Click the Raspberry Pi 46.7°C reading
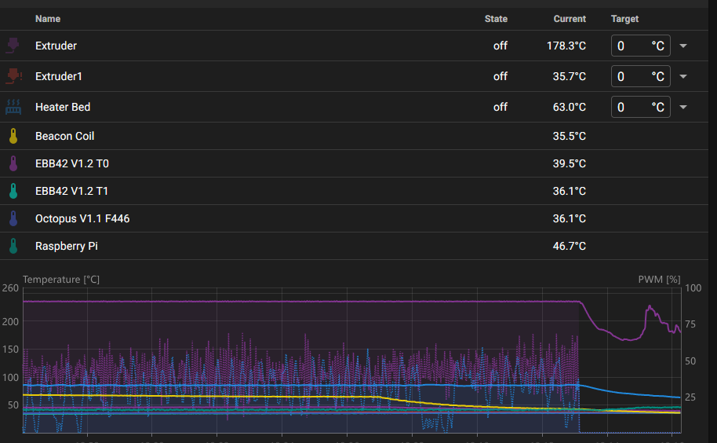This screenshot has height=443, width=717. coord(569,246)
